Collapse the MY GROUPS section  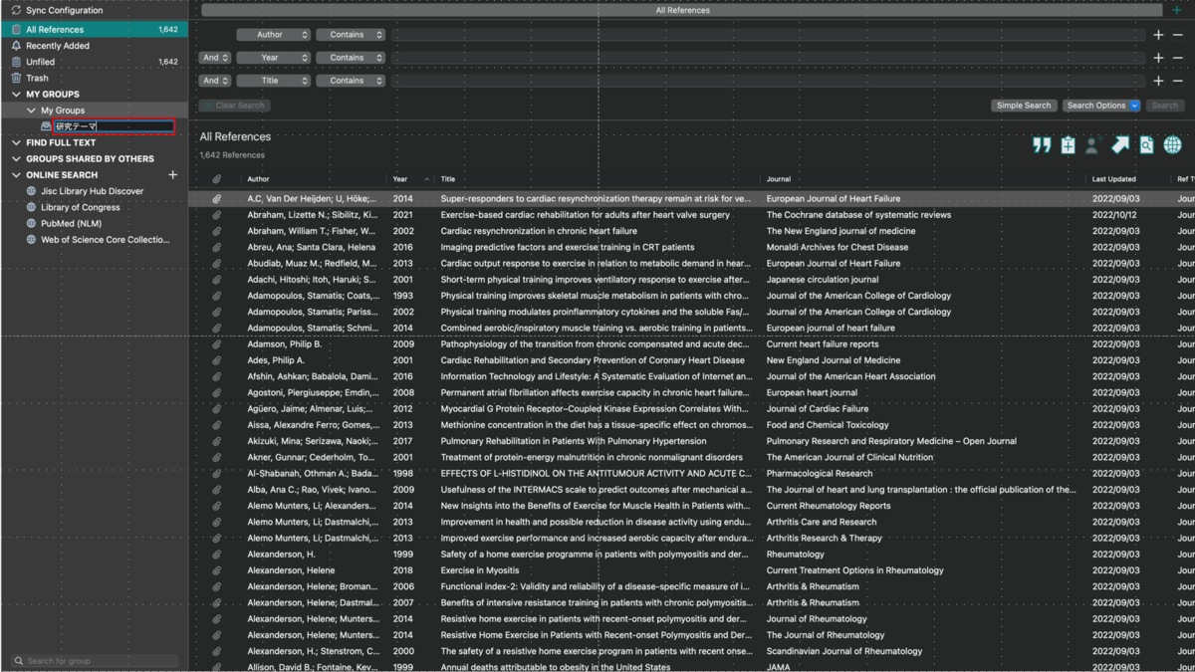(x=16, y=95)
